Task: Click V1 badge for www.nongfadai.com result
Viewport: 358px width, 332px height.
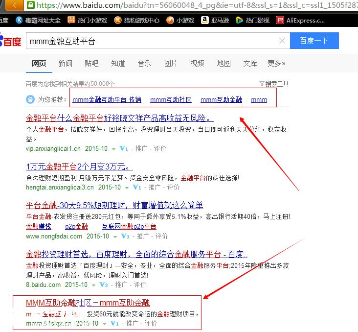Action: [x=125, y=236]
